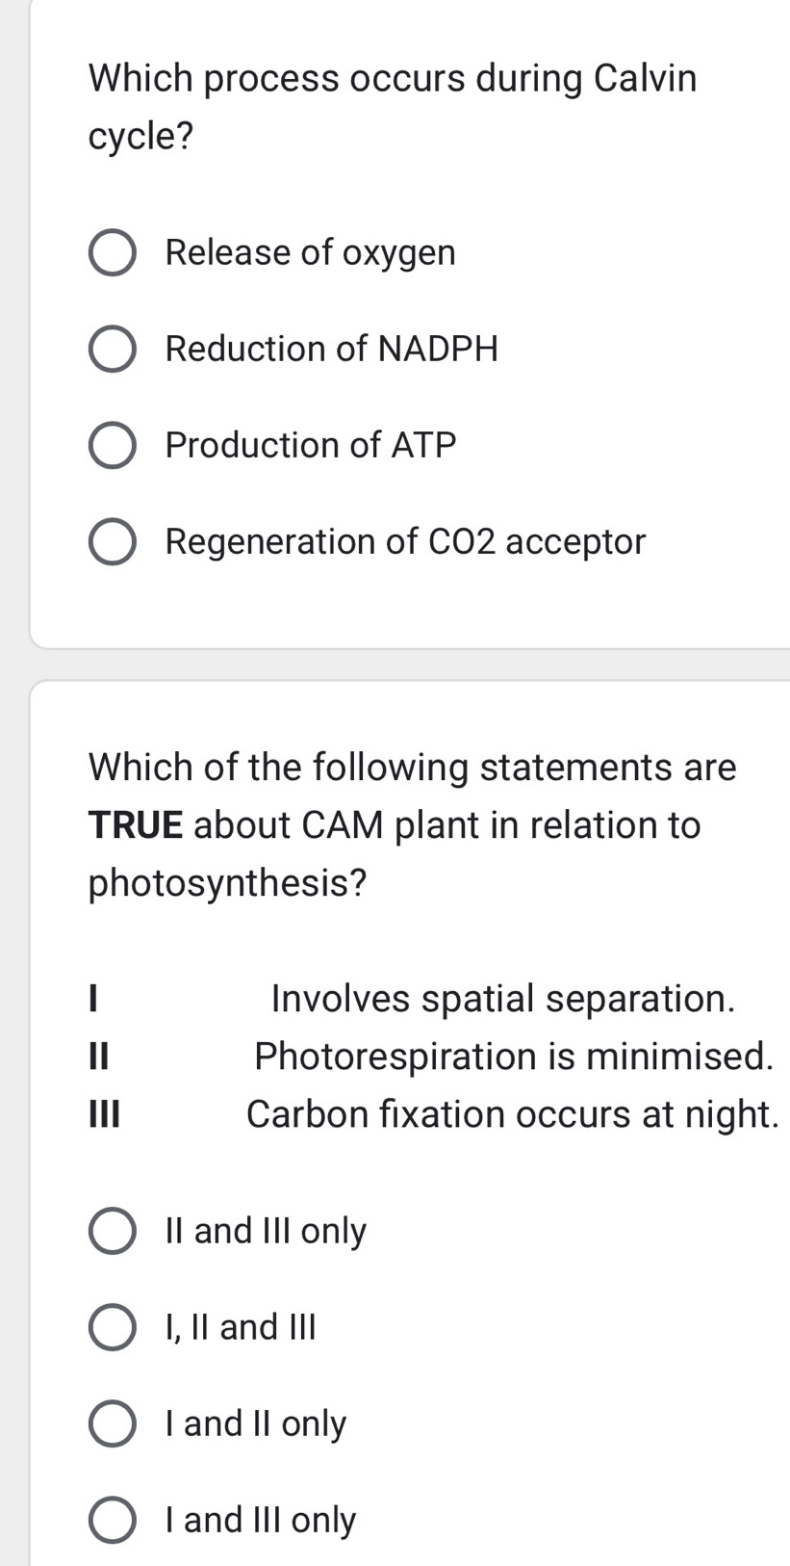Click the "I and III only" answer label

[x=259, y=1519]
